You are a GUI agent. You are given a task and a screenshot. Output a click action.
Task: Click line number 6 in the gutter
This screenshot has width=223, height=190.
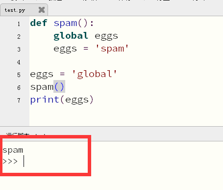click(19, 87)
